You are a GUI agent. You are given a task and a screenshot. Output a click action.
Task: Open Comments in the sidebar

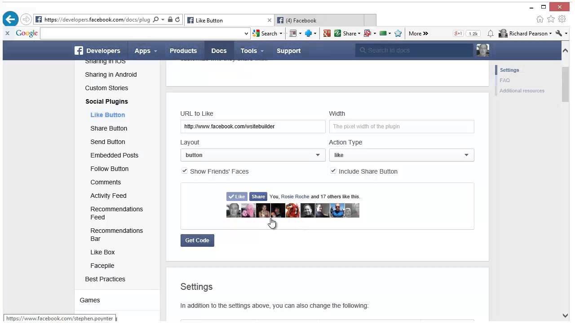[106, 182]
